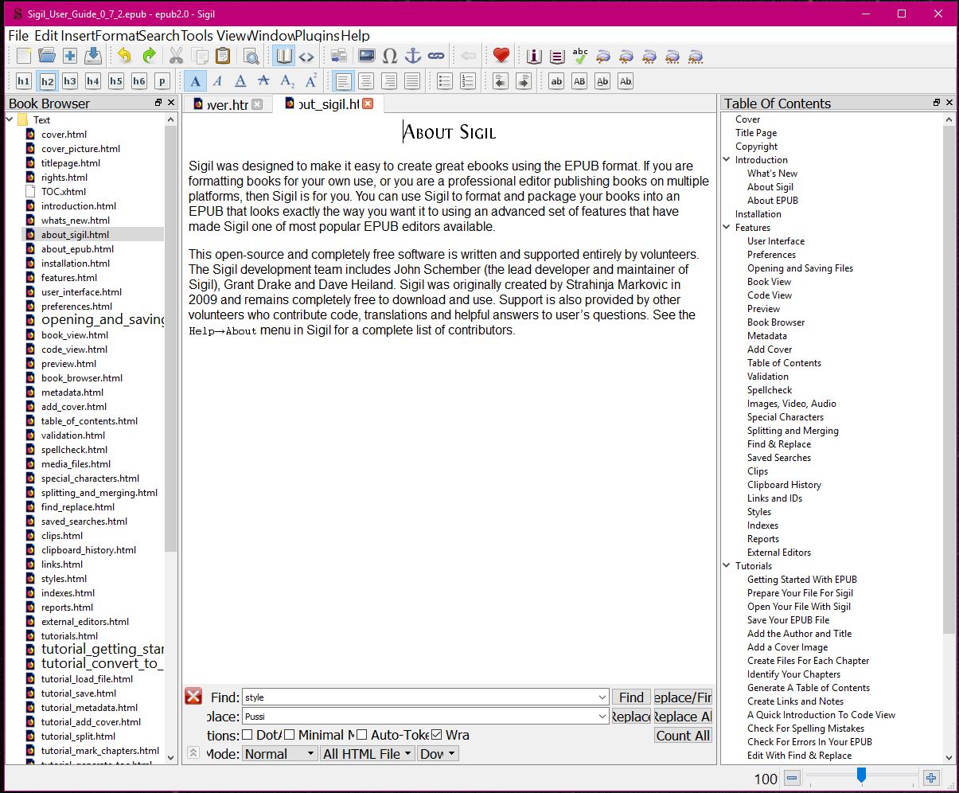The width and height of the screenshot is (959, 793).
Task: Click the Replace All button
Action: click(683, 717)
